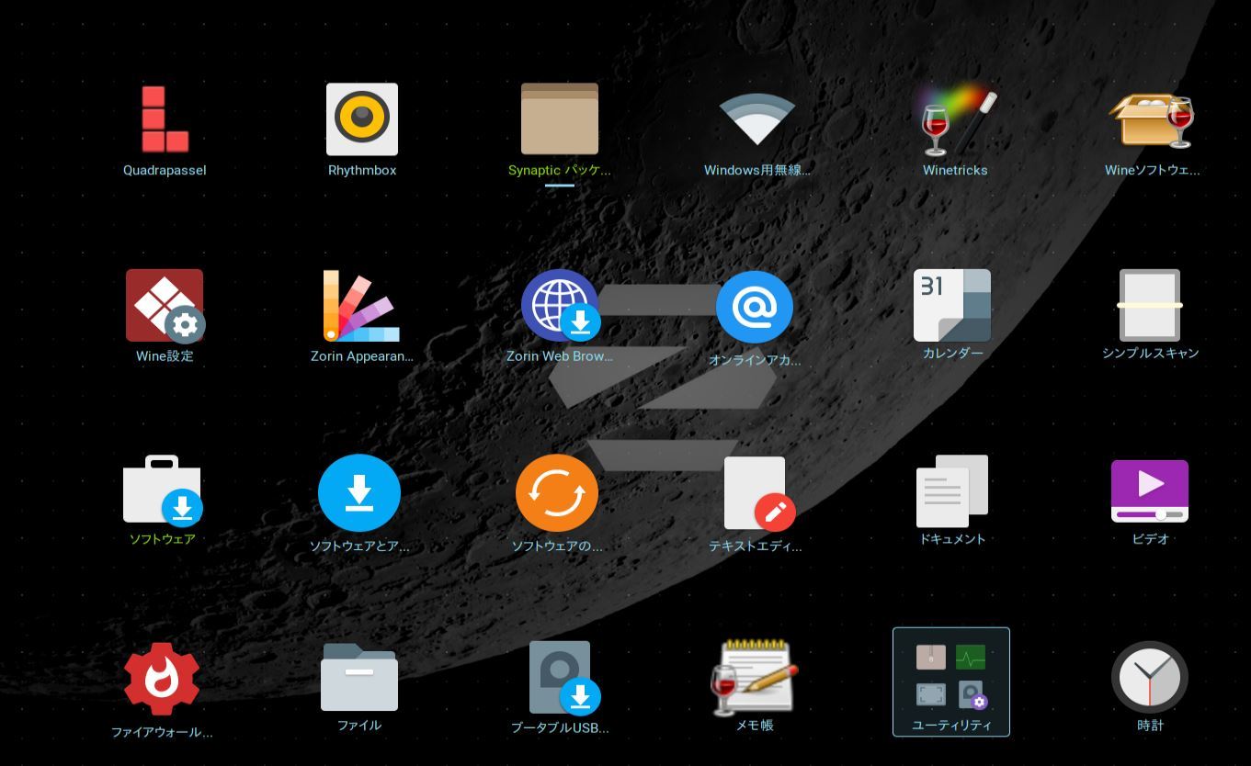Open テキストエディター
The width and height of the screenshot is (1251, 766).
click(x=756, y=493)
